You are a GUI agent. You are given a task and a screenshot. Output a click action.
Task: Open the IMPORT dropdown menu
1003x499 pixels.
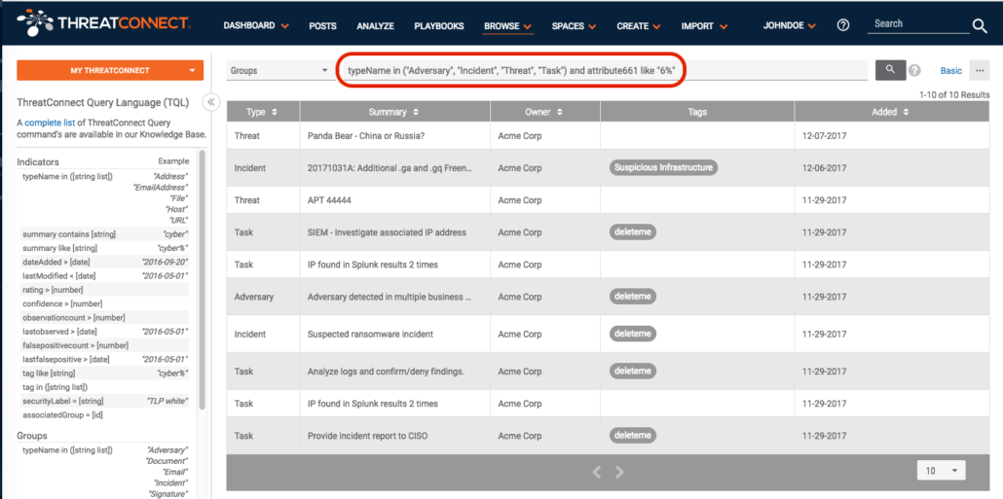[704, 26]
